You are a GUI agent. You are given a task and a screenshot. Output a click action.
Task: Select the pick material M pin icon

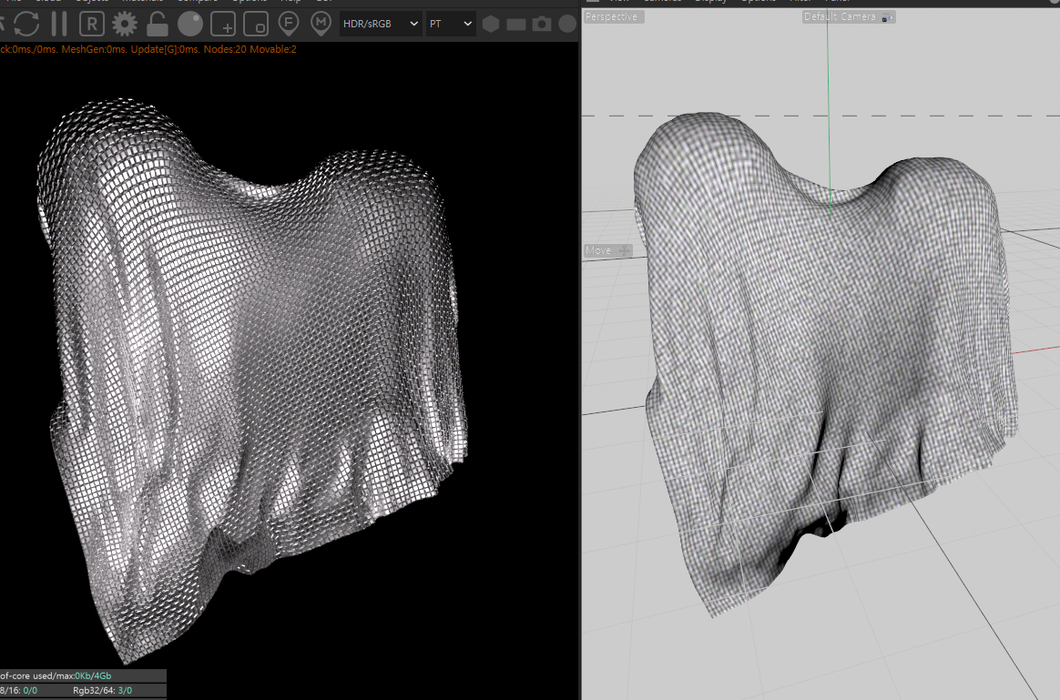click(321, 25)
